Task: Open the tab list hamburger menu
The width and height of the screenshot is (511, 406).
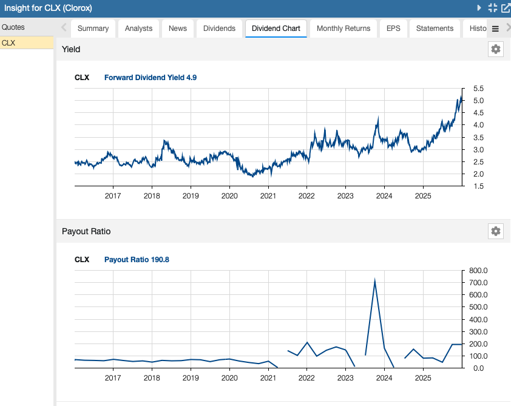Action: [x=495, y=28]
